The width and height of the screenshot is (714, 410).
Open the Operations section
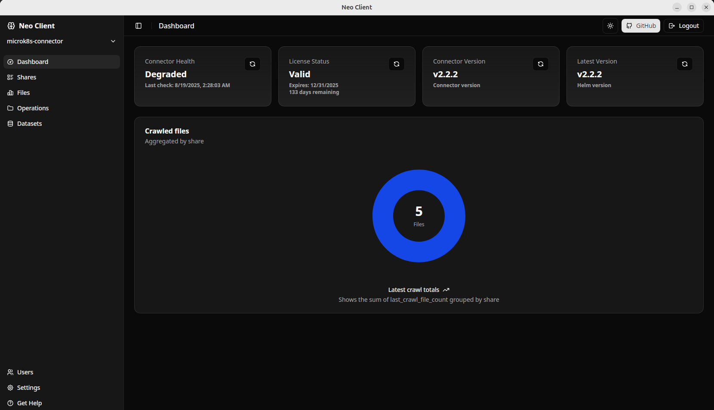[x=33, y=108]
